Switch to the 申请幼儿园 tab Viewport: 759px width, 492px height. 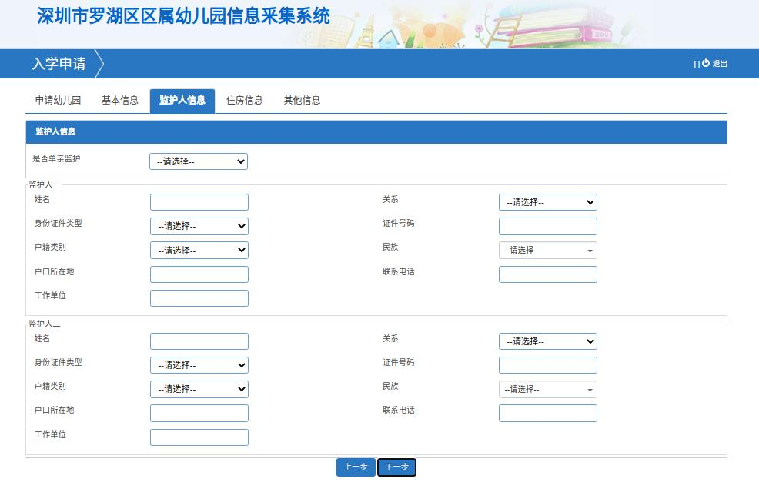click(x=56, y=100)
